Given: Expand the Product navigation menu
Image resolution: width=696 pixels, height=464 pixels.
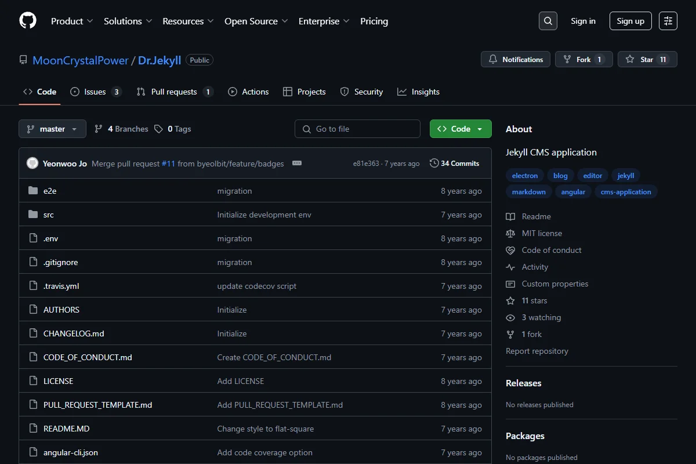Looking at the screenshot, I should [x=72, y=21].
